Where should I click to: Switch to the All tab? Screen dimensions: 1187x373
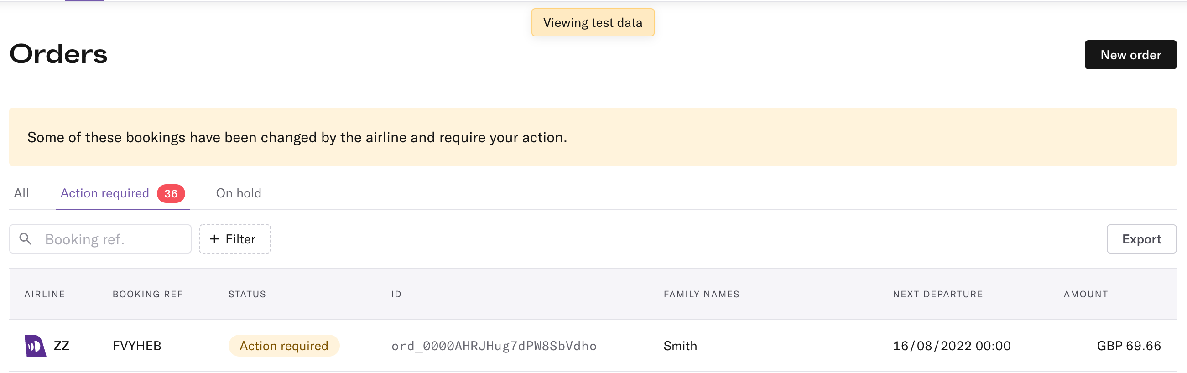[x=21, y=193]
